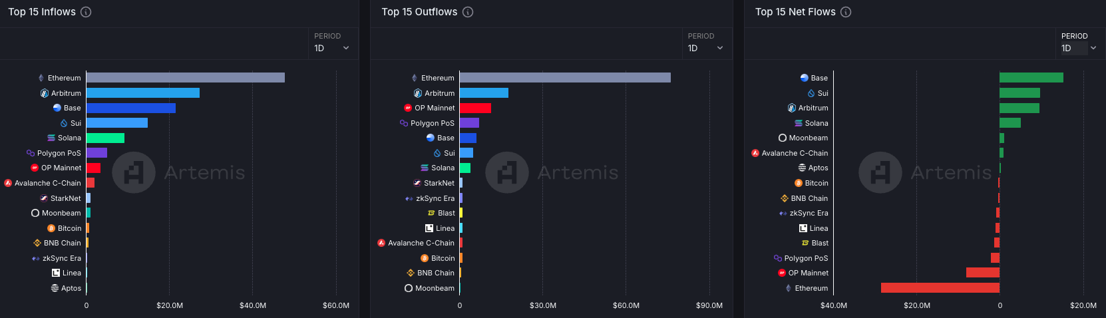Click the info icon beside Top 15 Net Flows

[x=846, y=12]
